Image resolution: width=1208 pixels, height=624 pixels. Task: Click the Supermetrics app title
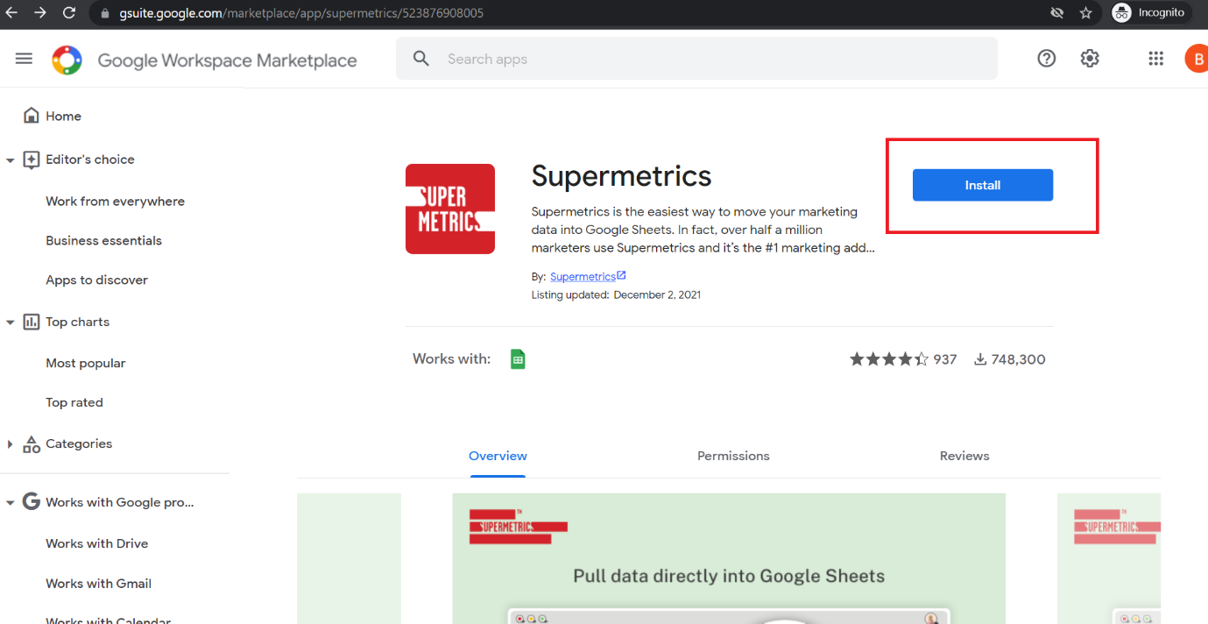click(x=621, y=176)
